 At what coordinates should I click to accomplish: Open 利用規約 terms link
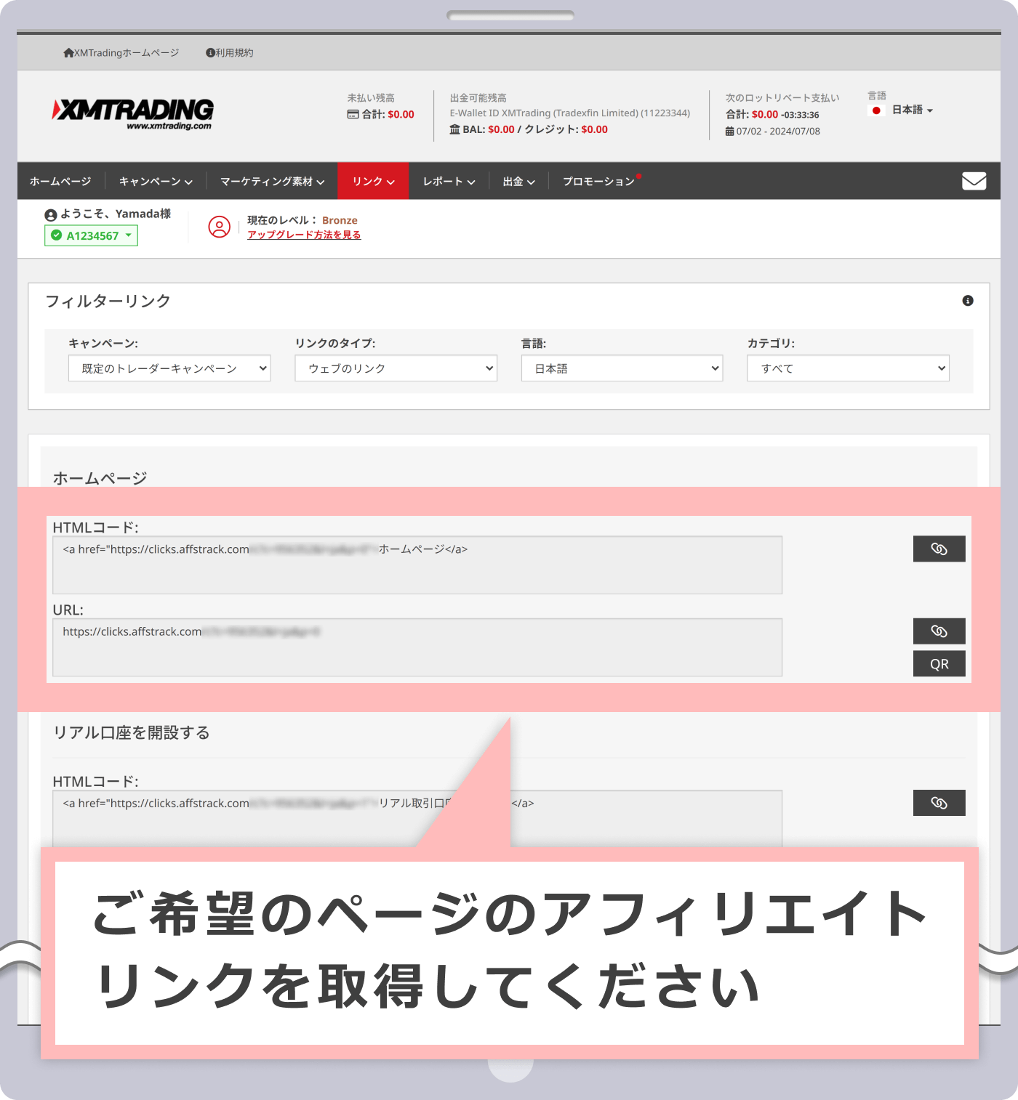coord(230,53)
